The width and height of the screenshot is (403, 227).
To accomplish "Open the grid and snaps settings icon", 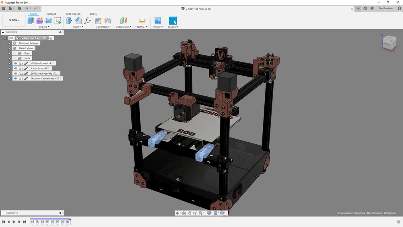I will click(215, 213).
